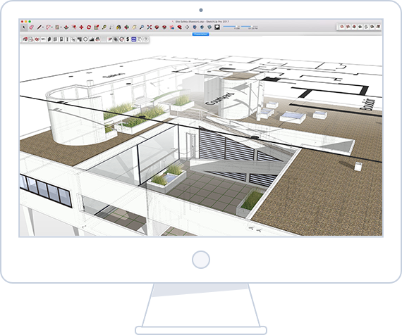Viewport: 402px width, 335px height.
Task: Expand the Arc tool dropdown arrow
Action: pos(52,27)
